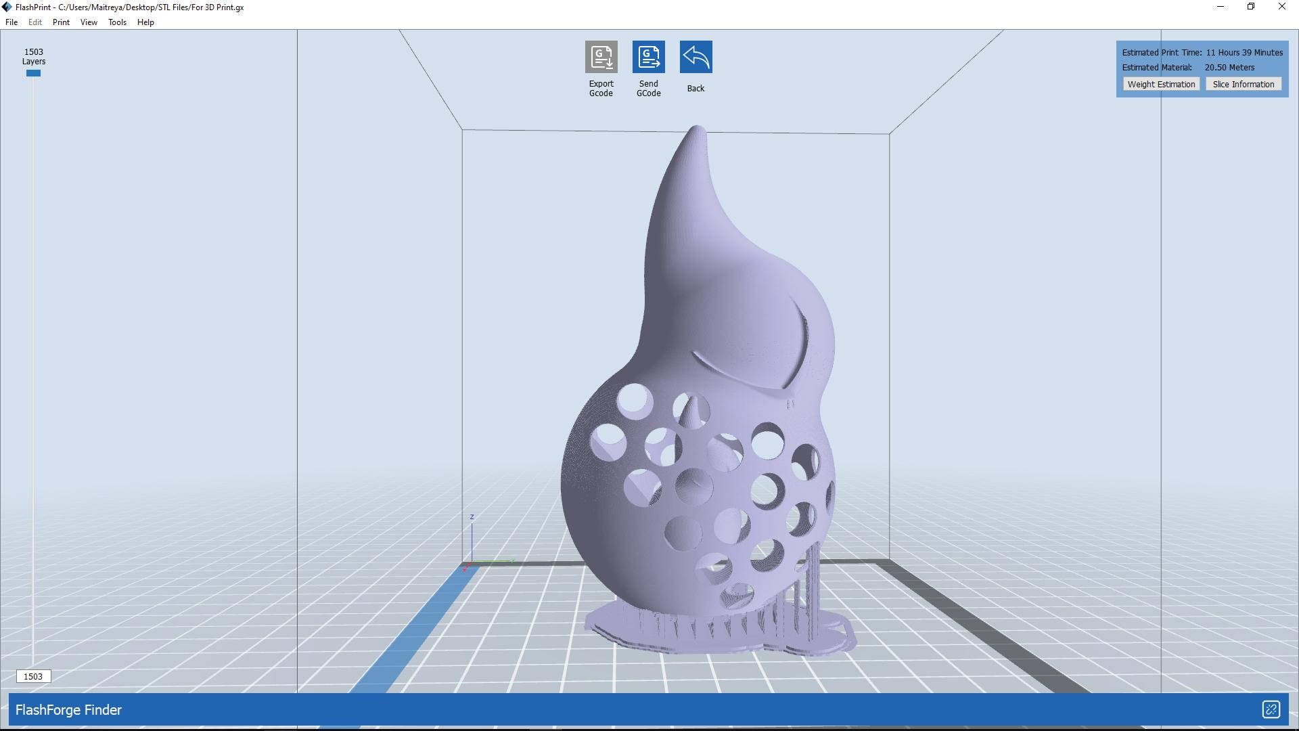Click the Export Gcode icon
This screenshot has height=731, width=1299.
(x=601, y=57)
